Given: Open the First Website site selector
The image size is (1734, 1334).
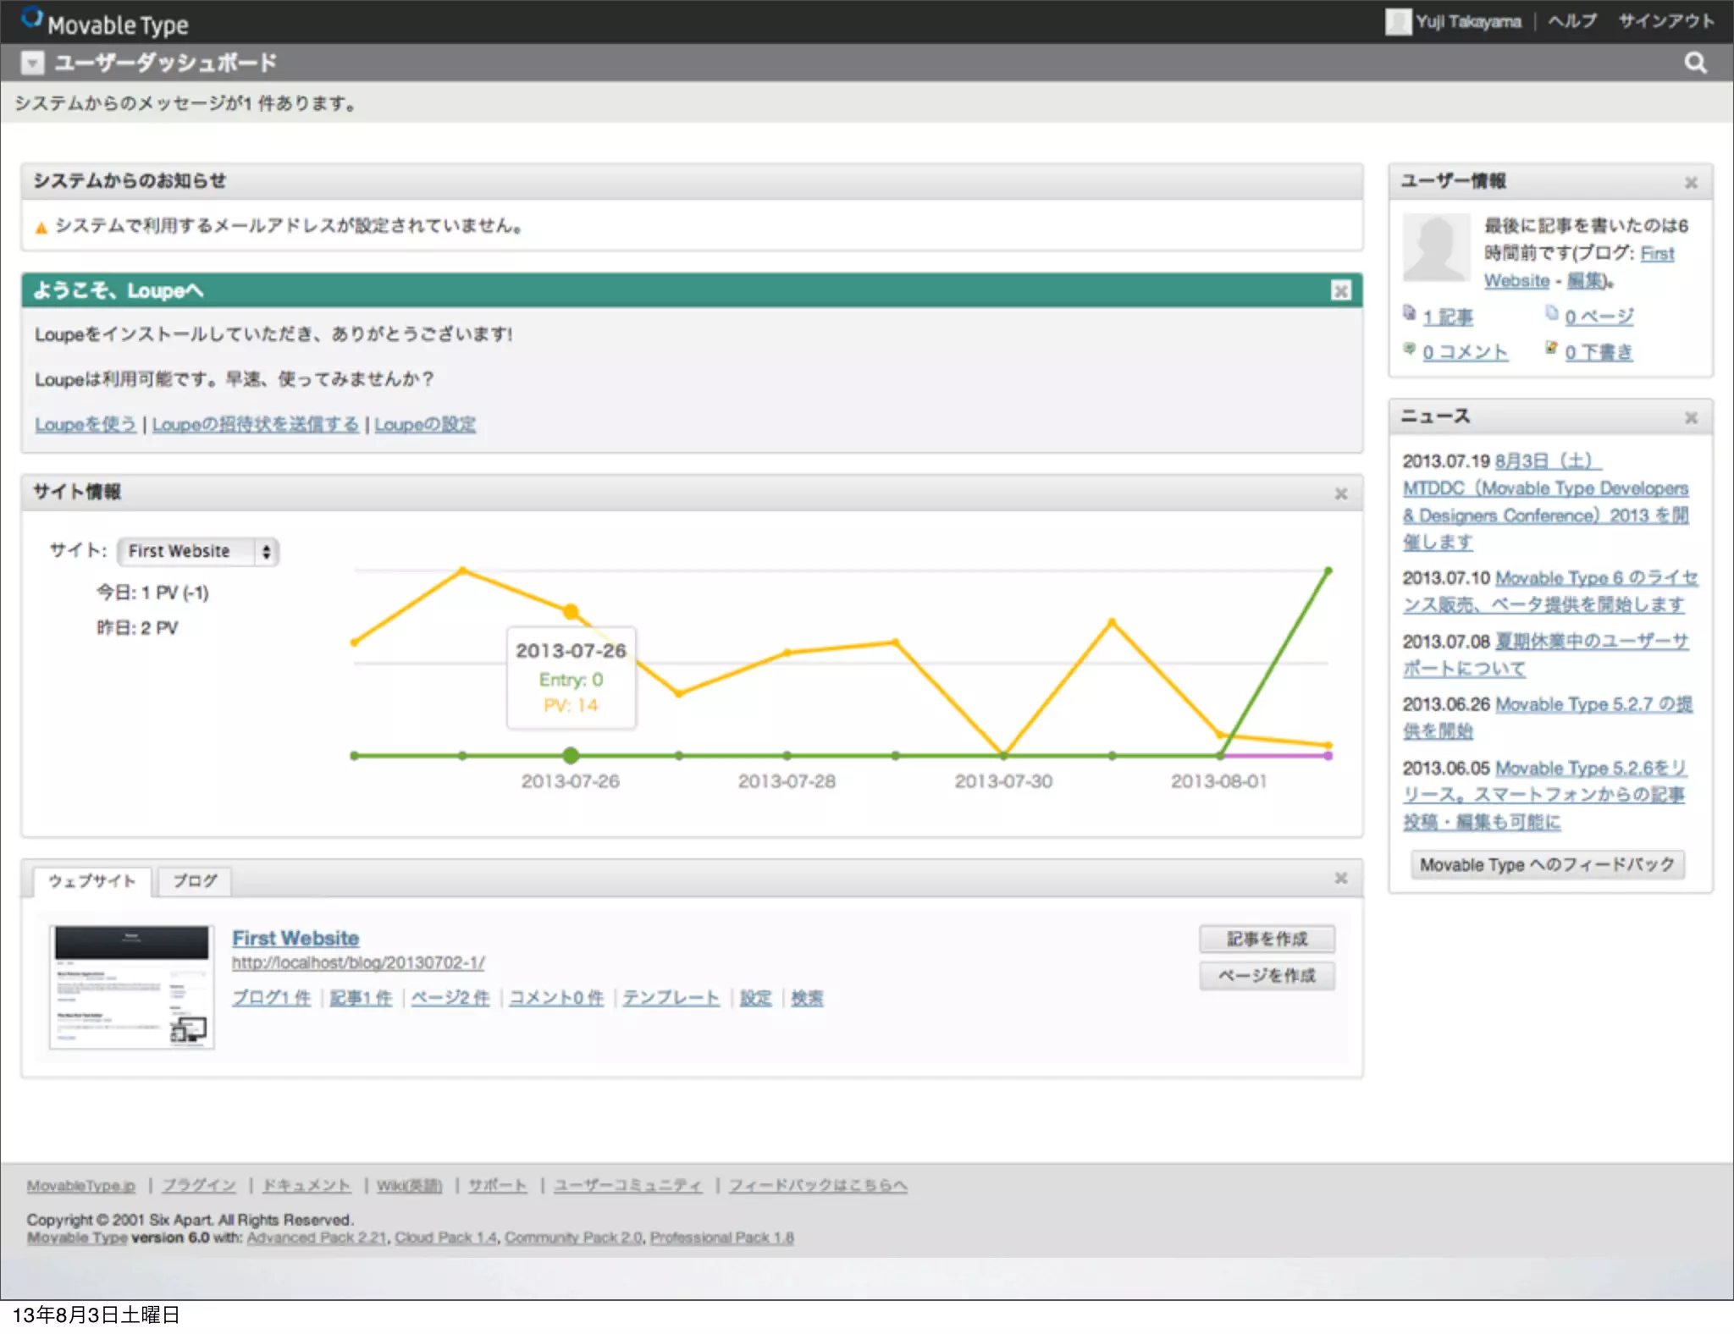Looking at the screenshot, I should pos(198,552).
